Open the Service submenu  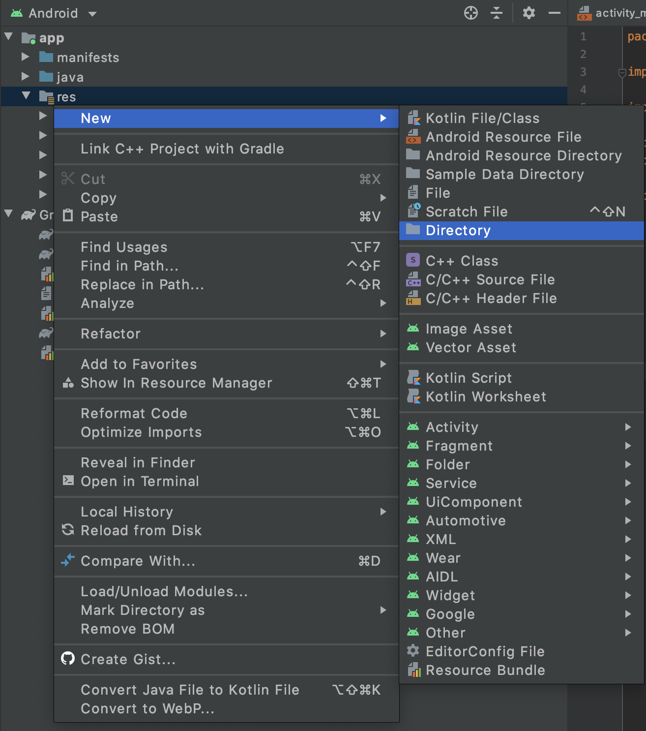[522, 484]
